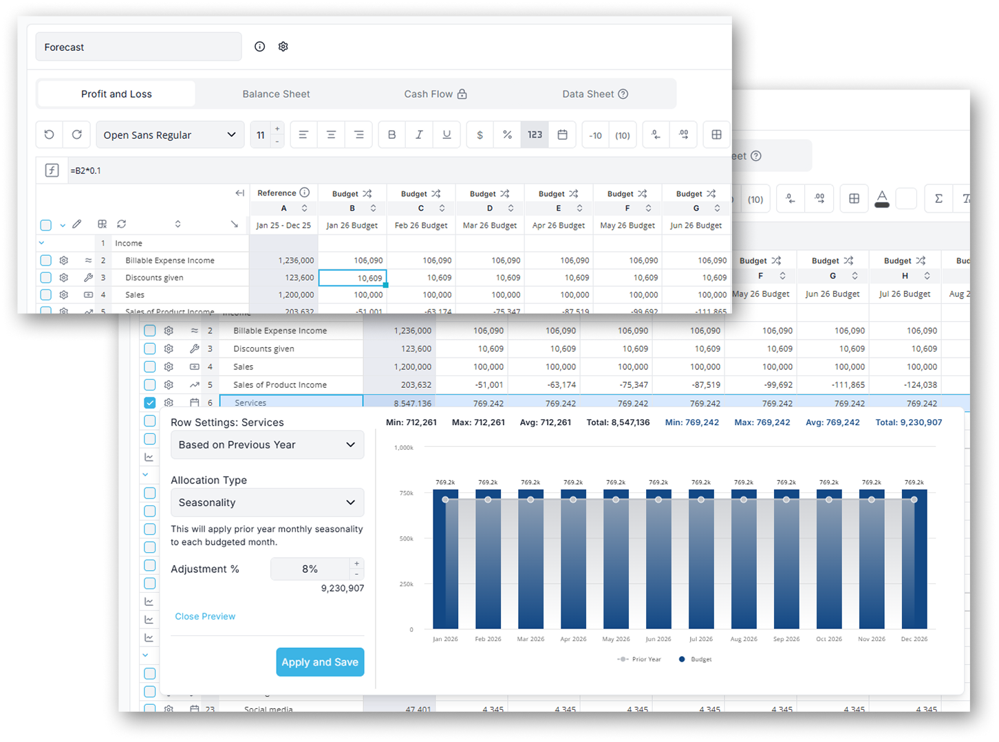Image resolution: width=999 pixels, height=742 pixels.
Task: Click the Sigma sum icon in back window
Action: 938,199
